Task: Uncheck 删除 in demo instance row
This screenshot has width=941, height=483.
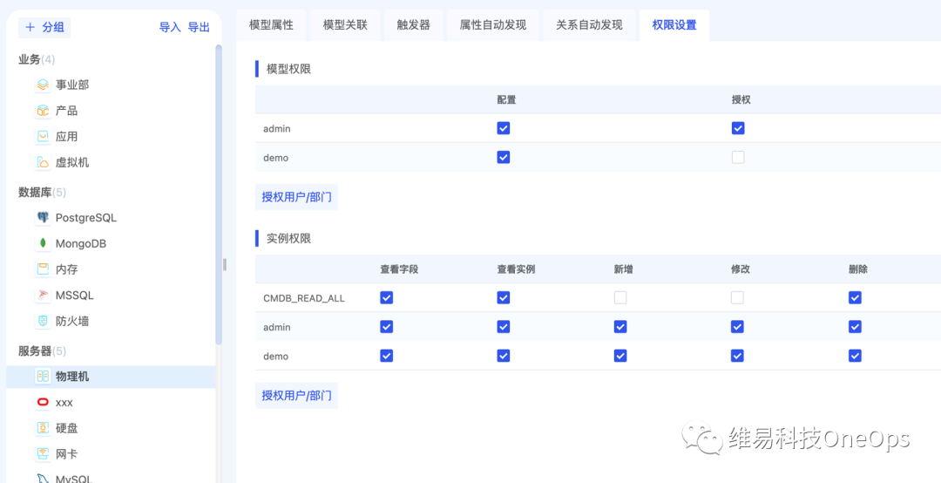Action: click(x=856, y=356)
